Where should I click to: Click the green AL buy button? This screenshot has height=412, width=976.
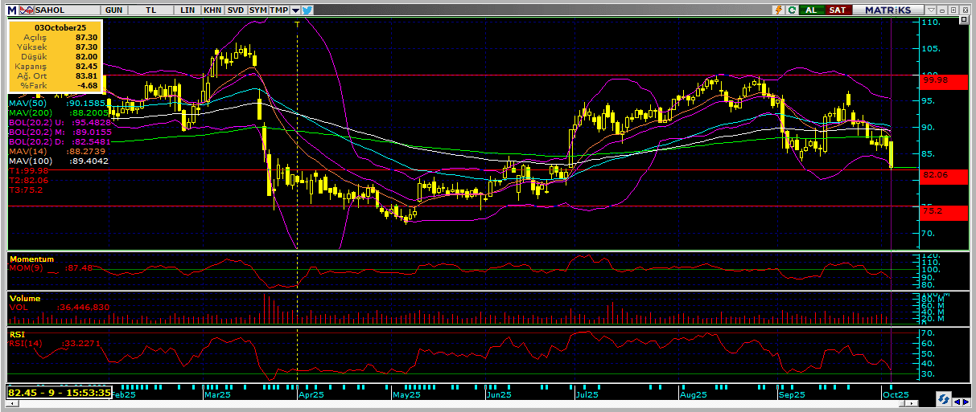pyautogui.click(x=811, y=10)
